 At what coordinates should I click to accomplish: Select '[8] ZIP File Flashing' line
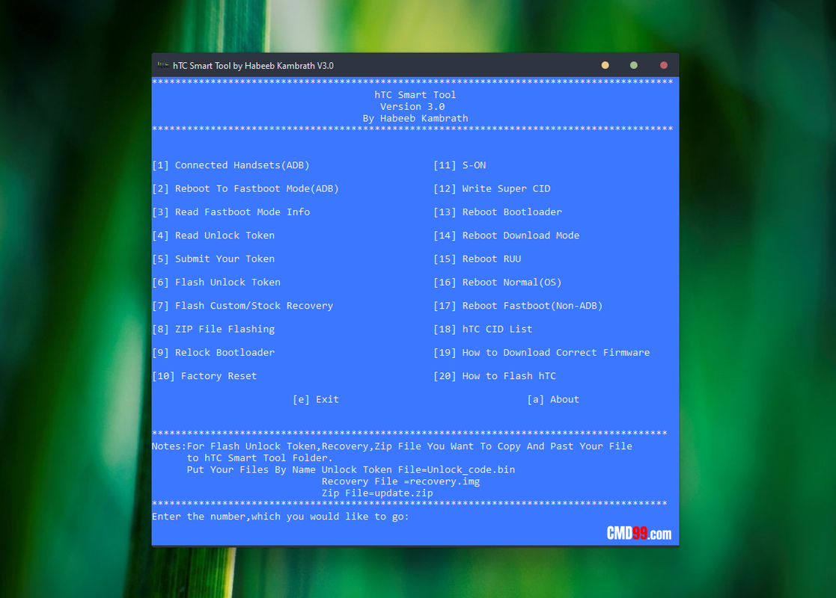213,329
